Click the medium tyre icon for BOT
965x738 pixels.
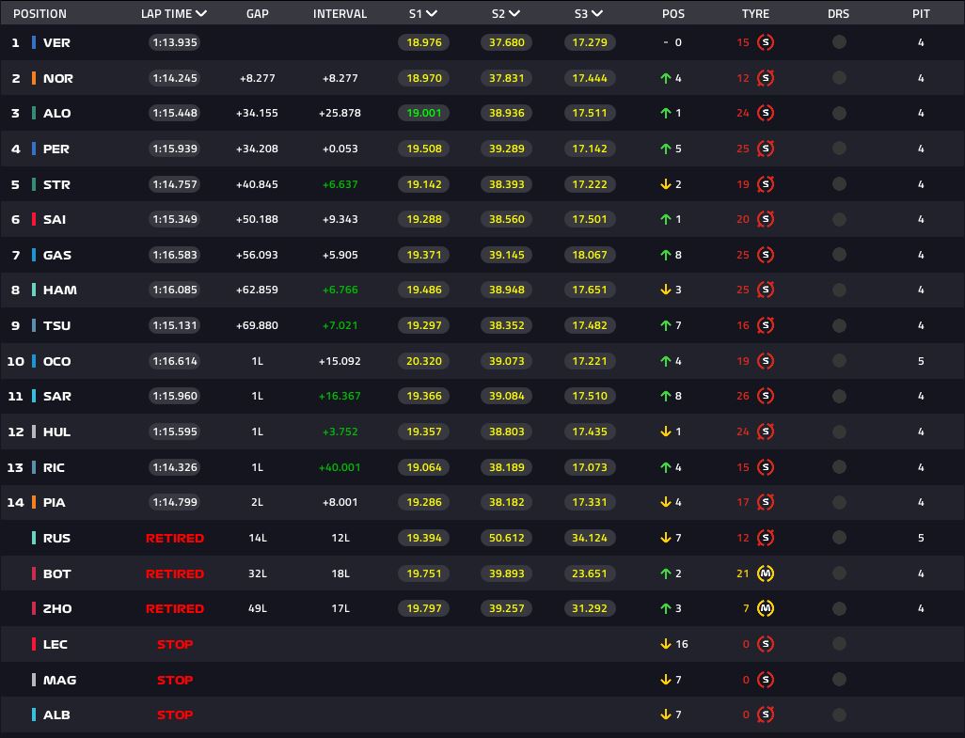click(x=766, y=573)
